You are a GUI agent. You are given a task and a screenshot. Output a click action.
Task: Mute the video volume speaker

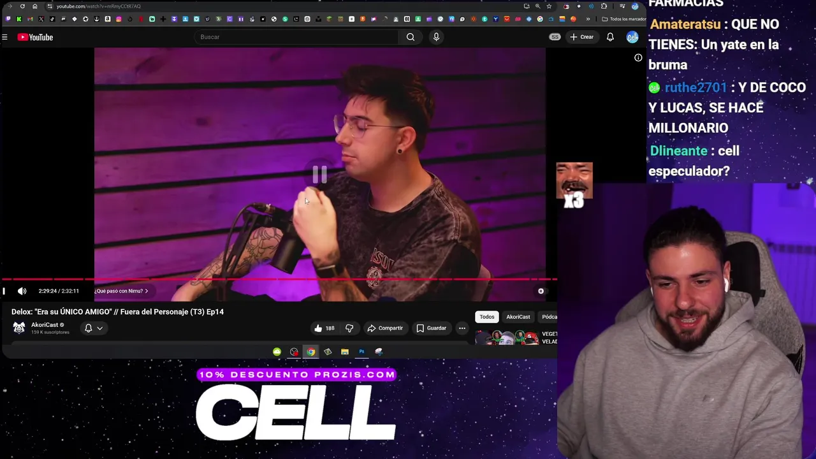(x=22, y=291)
